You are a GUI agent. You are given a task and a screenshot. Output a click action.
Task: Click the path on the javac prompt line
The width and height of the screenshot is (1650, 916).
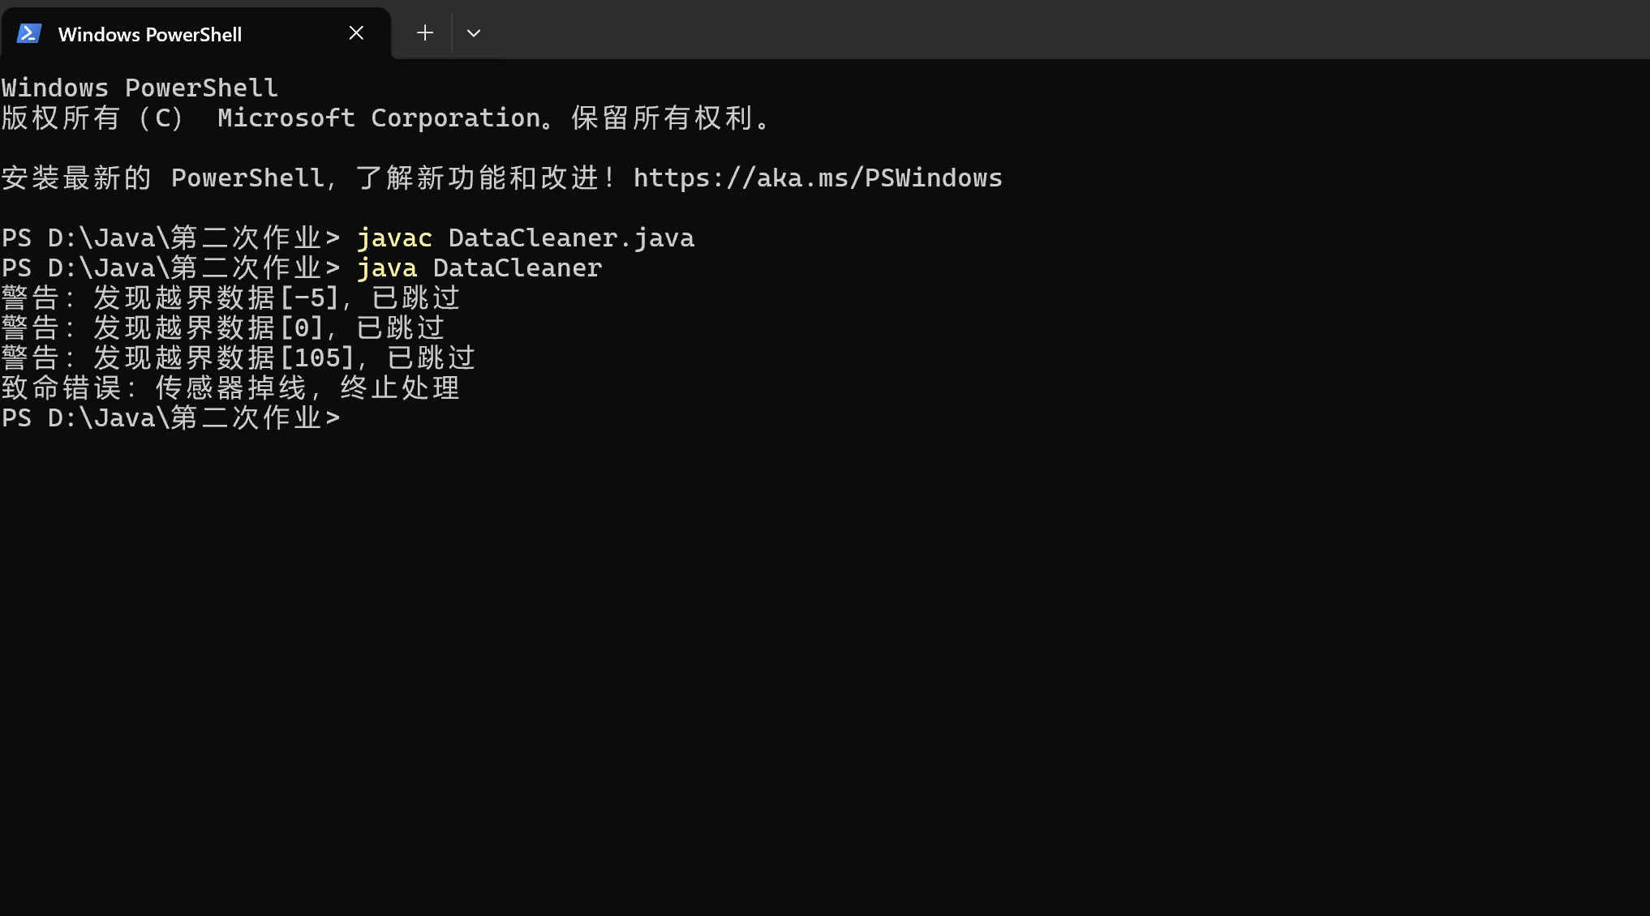(185, 238)
